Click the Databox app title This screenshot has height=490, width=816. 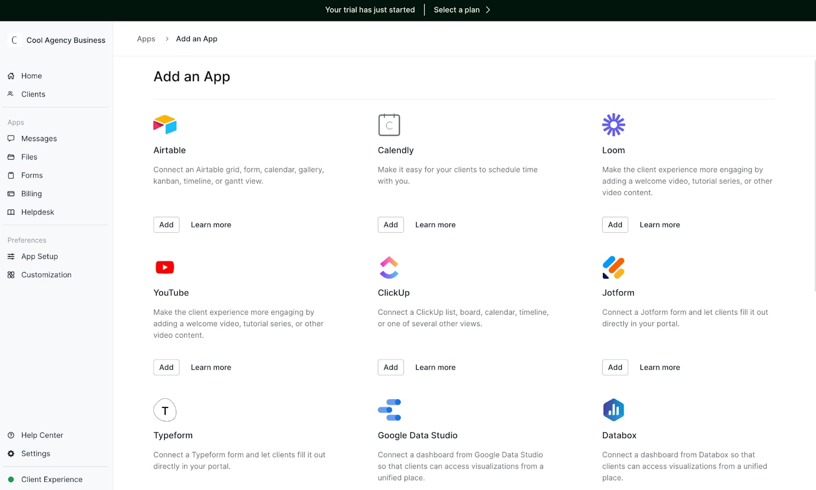tap(619, 435)
